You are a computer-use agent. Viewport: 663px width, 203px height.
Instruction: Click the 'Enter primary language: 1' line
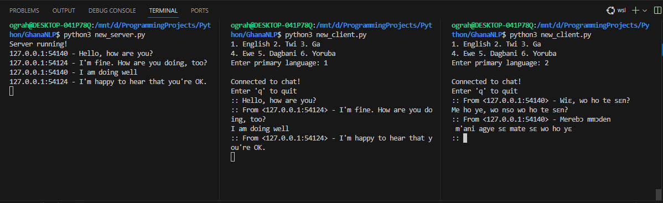pos(279,63)
